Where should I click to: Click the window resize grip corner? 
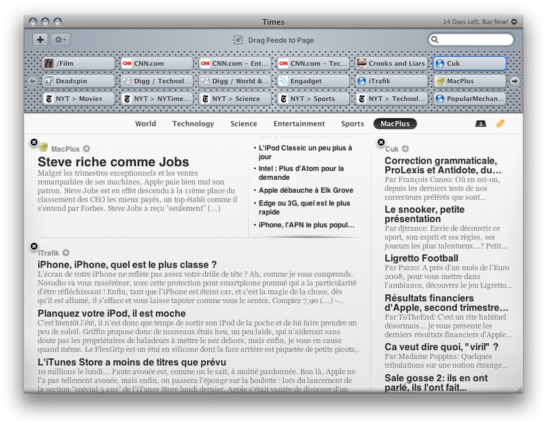coord(519,390)
